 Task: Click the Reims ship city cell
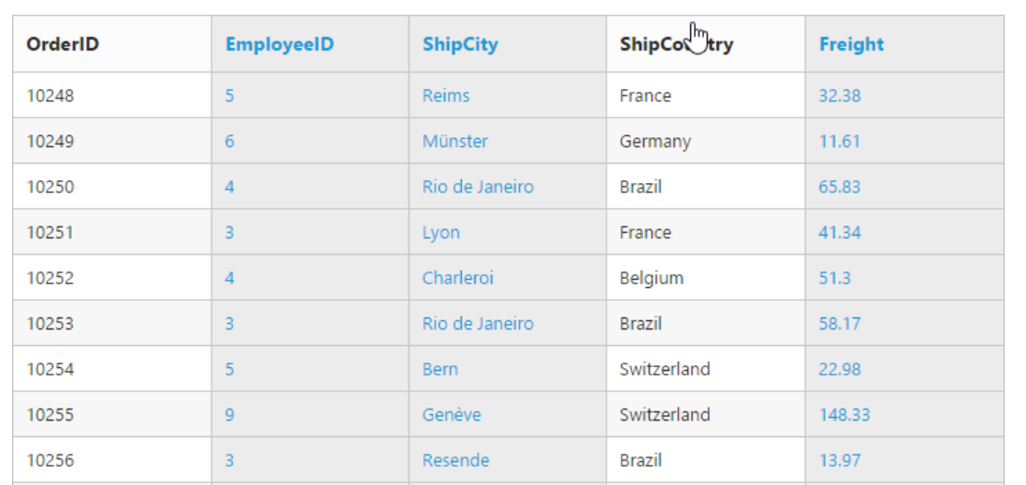tap(446, 96)
